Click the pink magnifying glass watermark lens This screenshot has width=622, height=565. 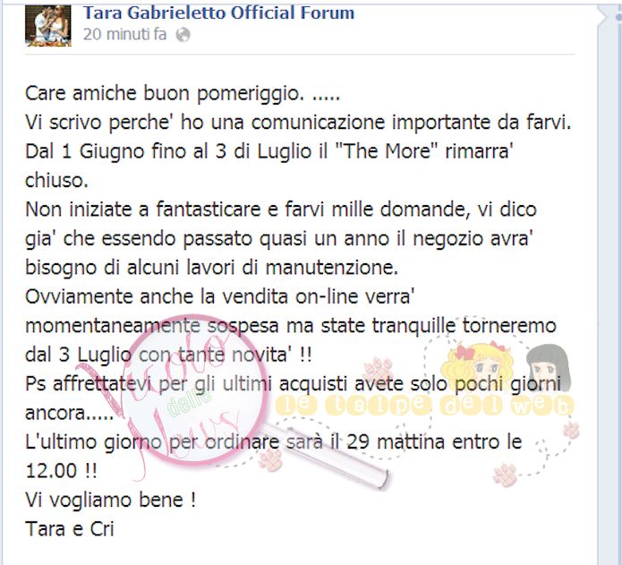tap(192, 389)
